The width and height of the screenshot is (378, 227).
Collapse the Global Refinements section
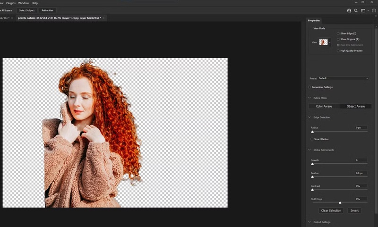[x=309, y=150]
